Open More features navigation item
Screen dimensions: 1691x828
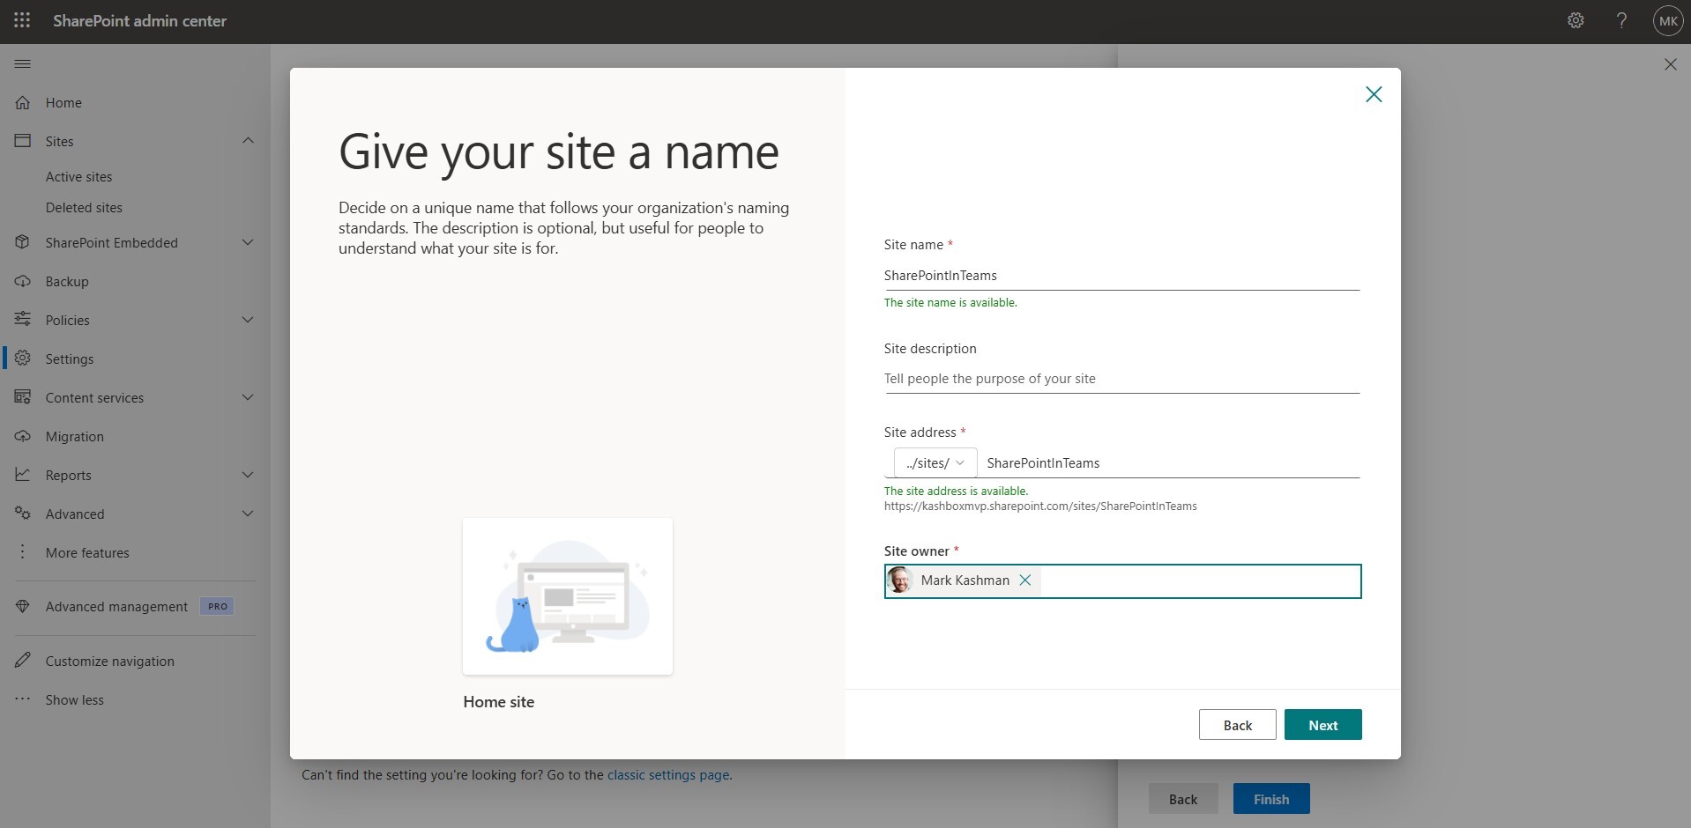87,552
